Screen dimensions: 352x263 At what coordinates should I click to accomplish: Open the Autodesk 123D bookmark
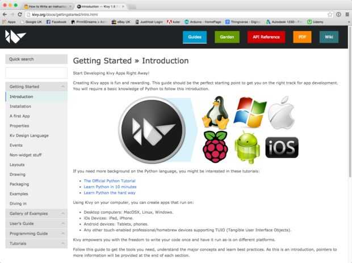pyautogui.click(x=284, y=22)
